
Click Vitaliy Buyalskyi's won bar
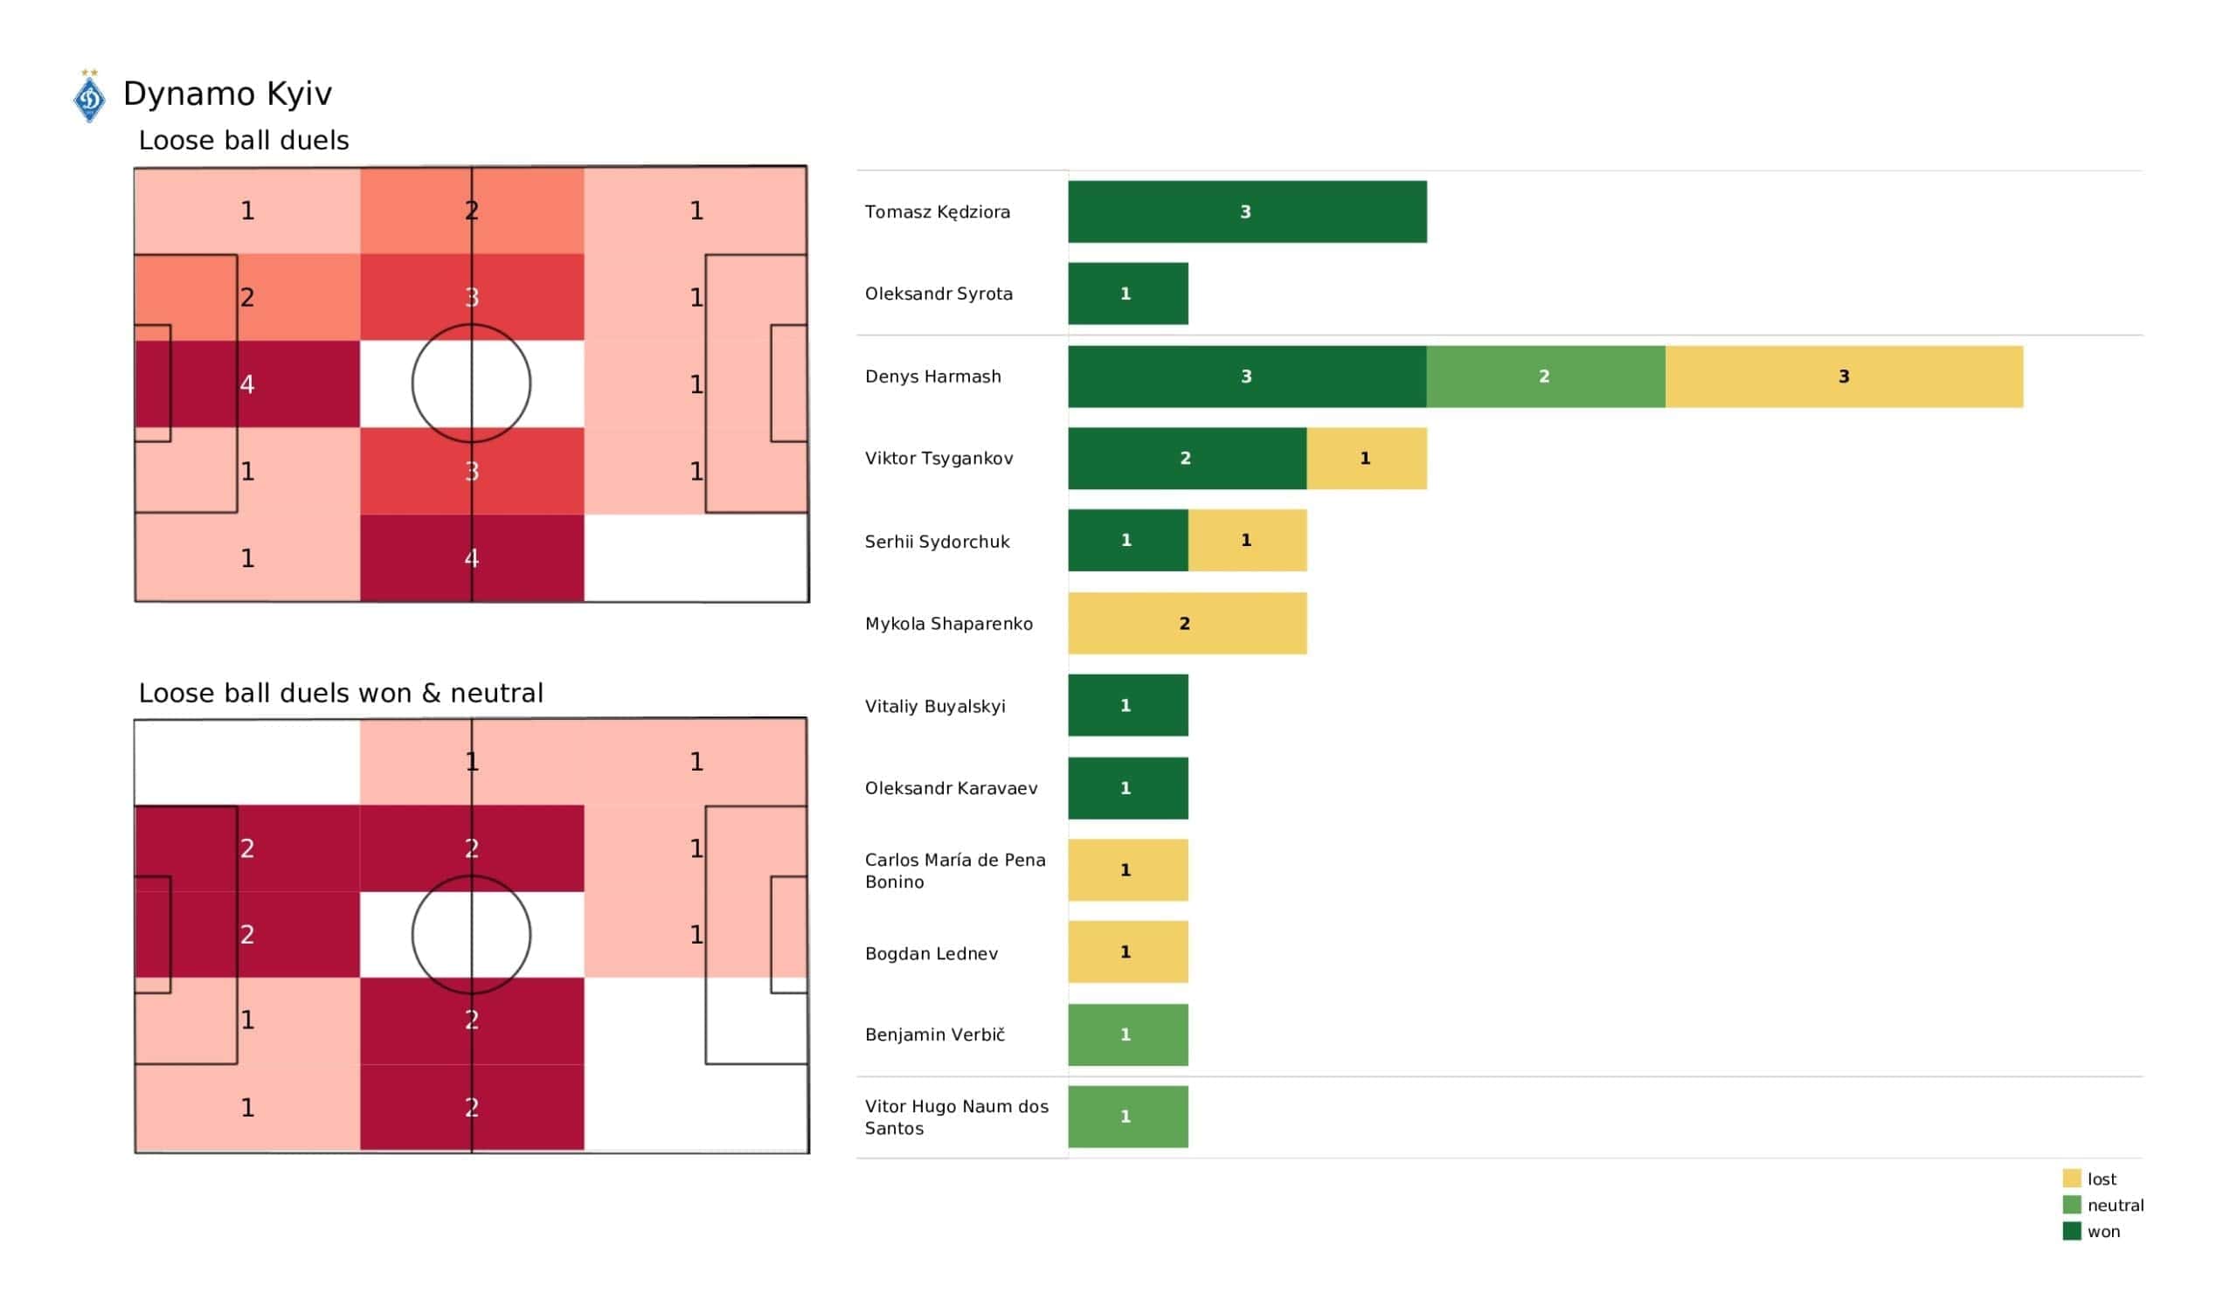(x=1127, y=706)
